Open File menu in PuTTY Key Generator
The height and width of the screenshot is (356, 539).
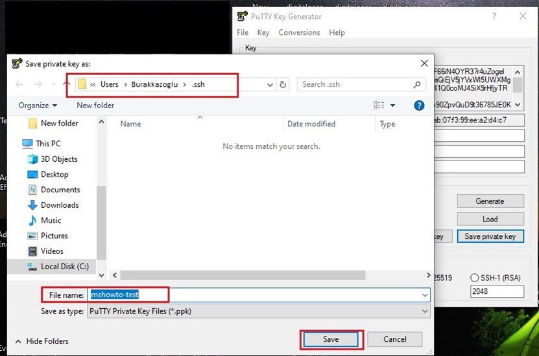coord(243,32)
